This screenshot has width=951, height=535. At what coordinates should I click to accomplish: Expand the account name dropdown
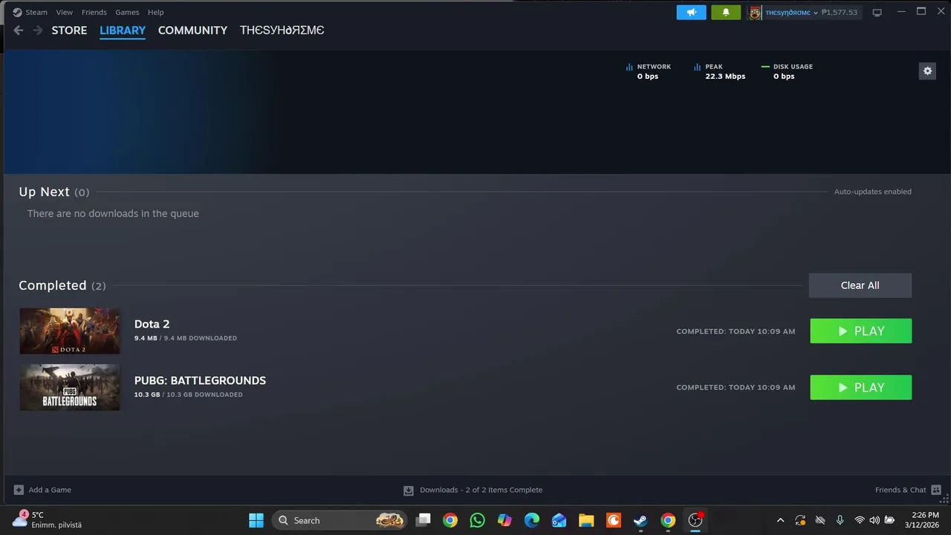[791, 12]
